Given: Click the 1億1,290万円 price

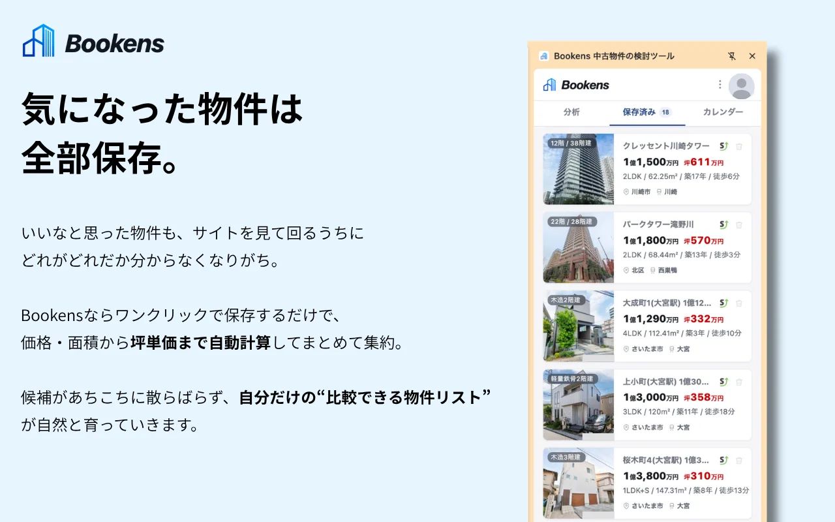Looking at the screenshot, I should (x=651, y=319).
